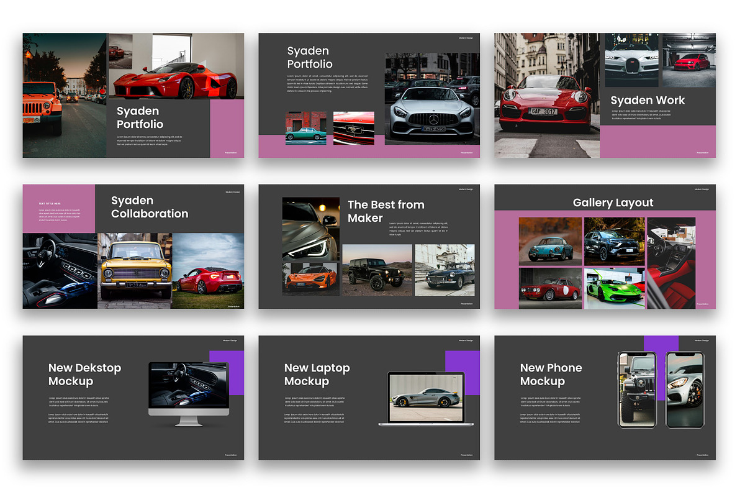Screen dimensions: 745x497
Task: Select the 'Syaden Work' title text
Action: tap(648, 100)
